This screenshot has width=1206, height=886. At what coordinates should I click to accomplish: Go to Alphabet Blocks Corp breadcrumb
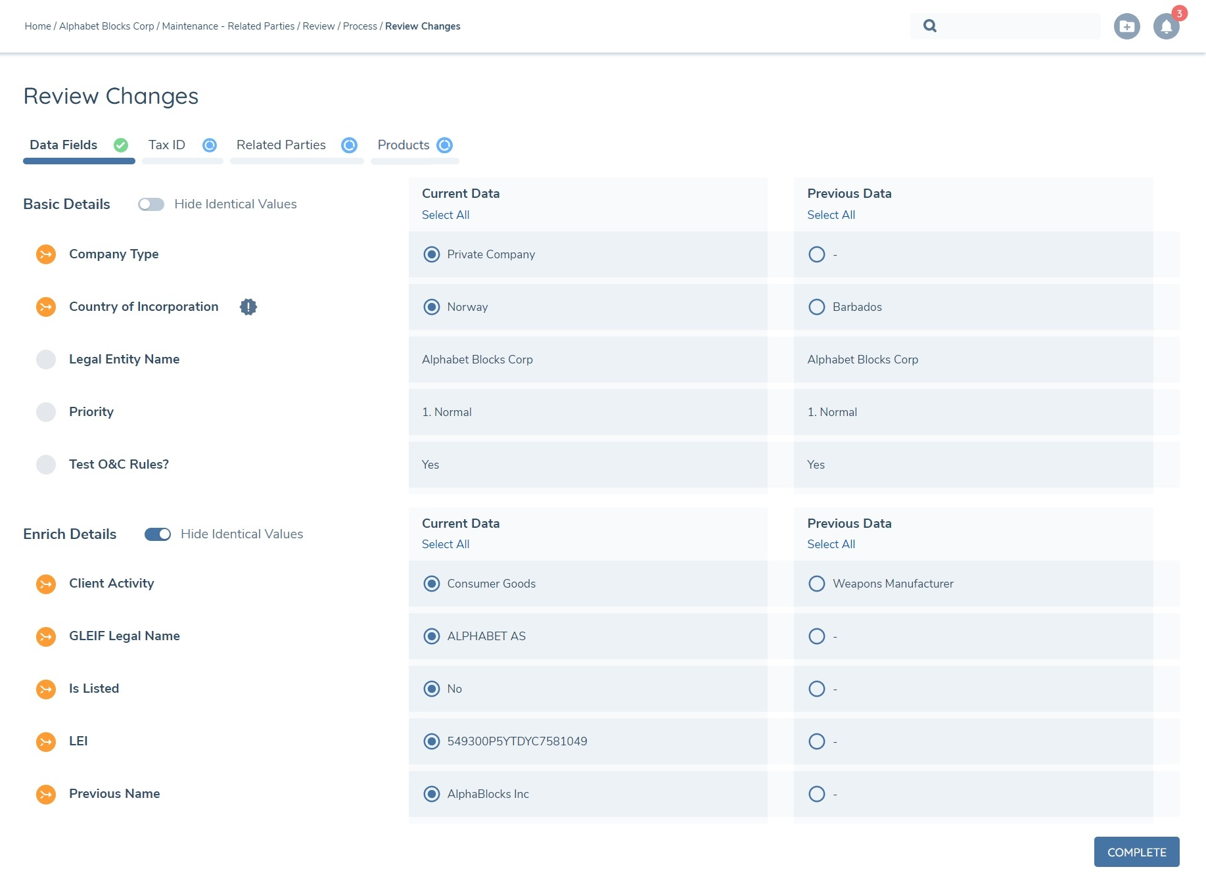[106, 26]
